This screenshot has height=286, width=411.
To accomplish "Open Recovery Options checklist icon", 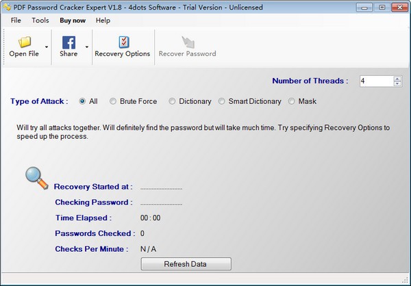I will [x=122, y=42].
